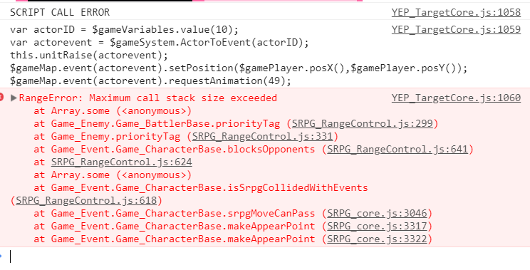Open YEP_TargetCore.js:1058 source link
The image size is (530, 270).
[456, 13]
